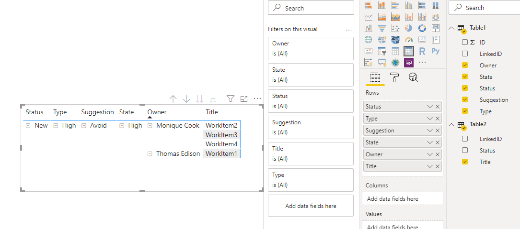Select the Q&A visual

381,62
